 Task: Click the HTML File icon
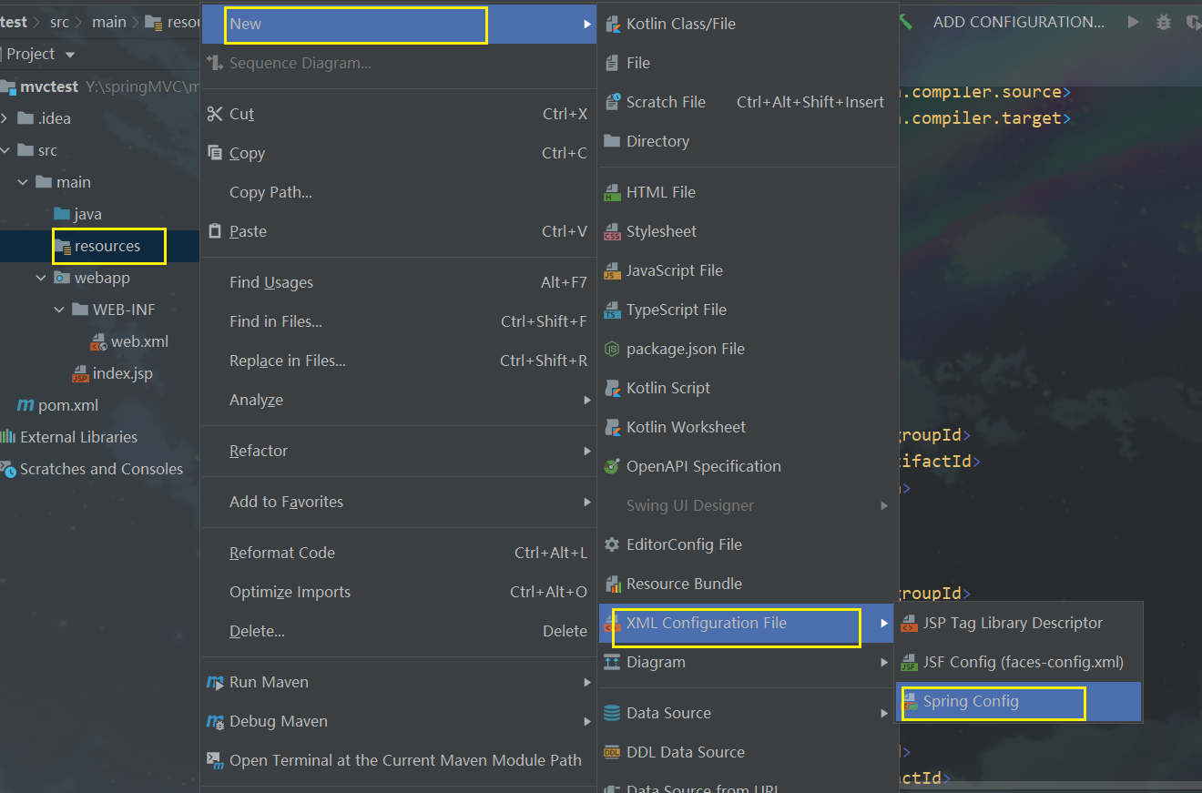[x=612, y=192]
